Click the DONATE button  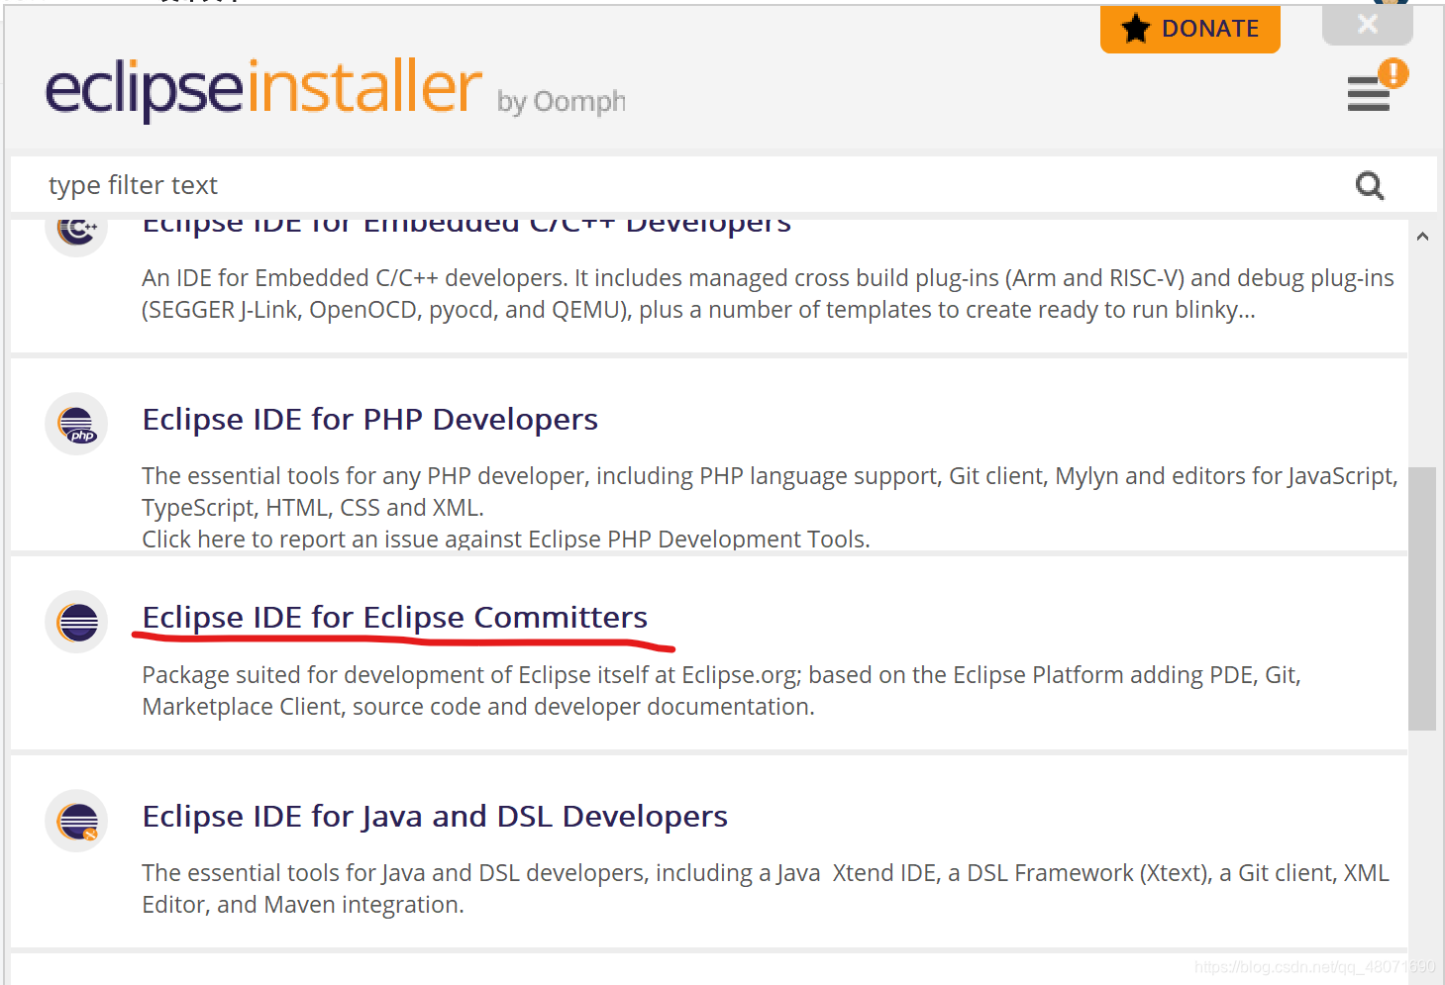pyautogui.click(x=1189, y=29)
